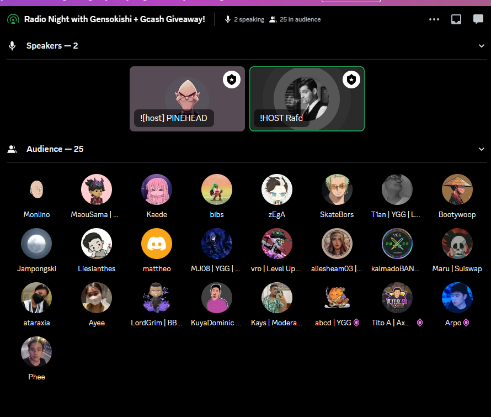Image resolution: width=491 pixels, height=417 pixels.
Task: Click the stage title Radio Night with Gensokishi
Action: [115, 19]
